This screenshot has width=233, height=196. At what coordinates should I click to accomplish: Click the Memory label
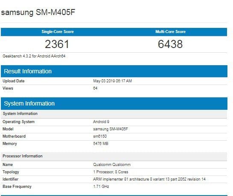[x=10, y=144]
